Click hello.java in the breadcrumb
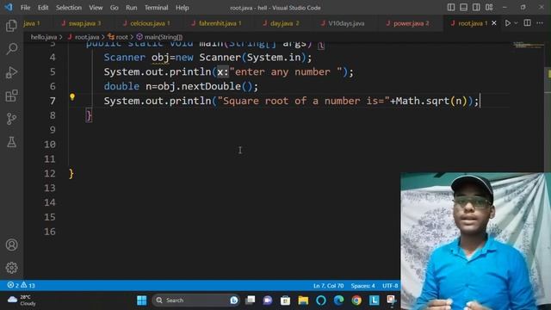Viewport: 551px width, 310px height. tap(44, 37)
